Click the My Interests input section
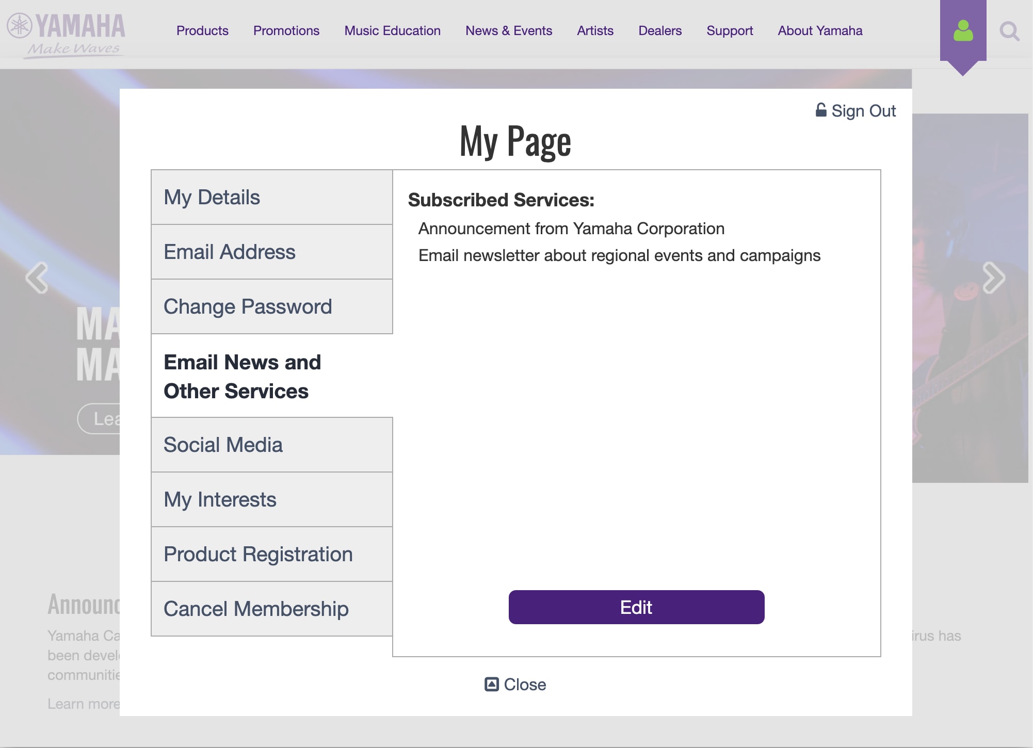 272,499
